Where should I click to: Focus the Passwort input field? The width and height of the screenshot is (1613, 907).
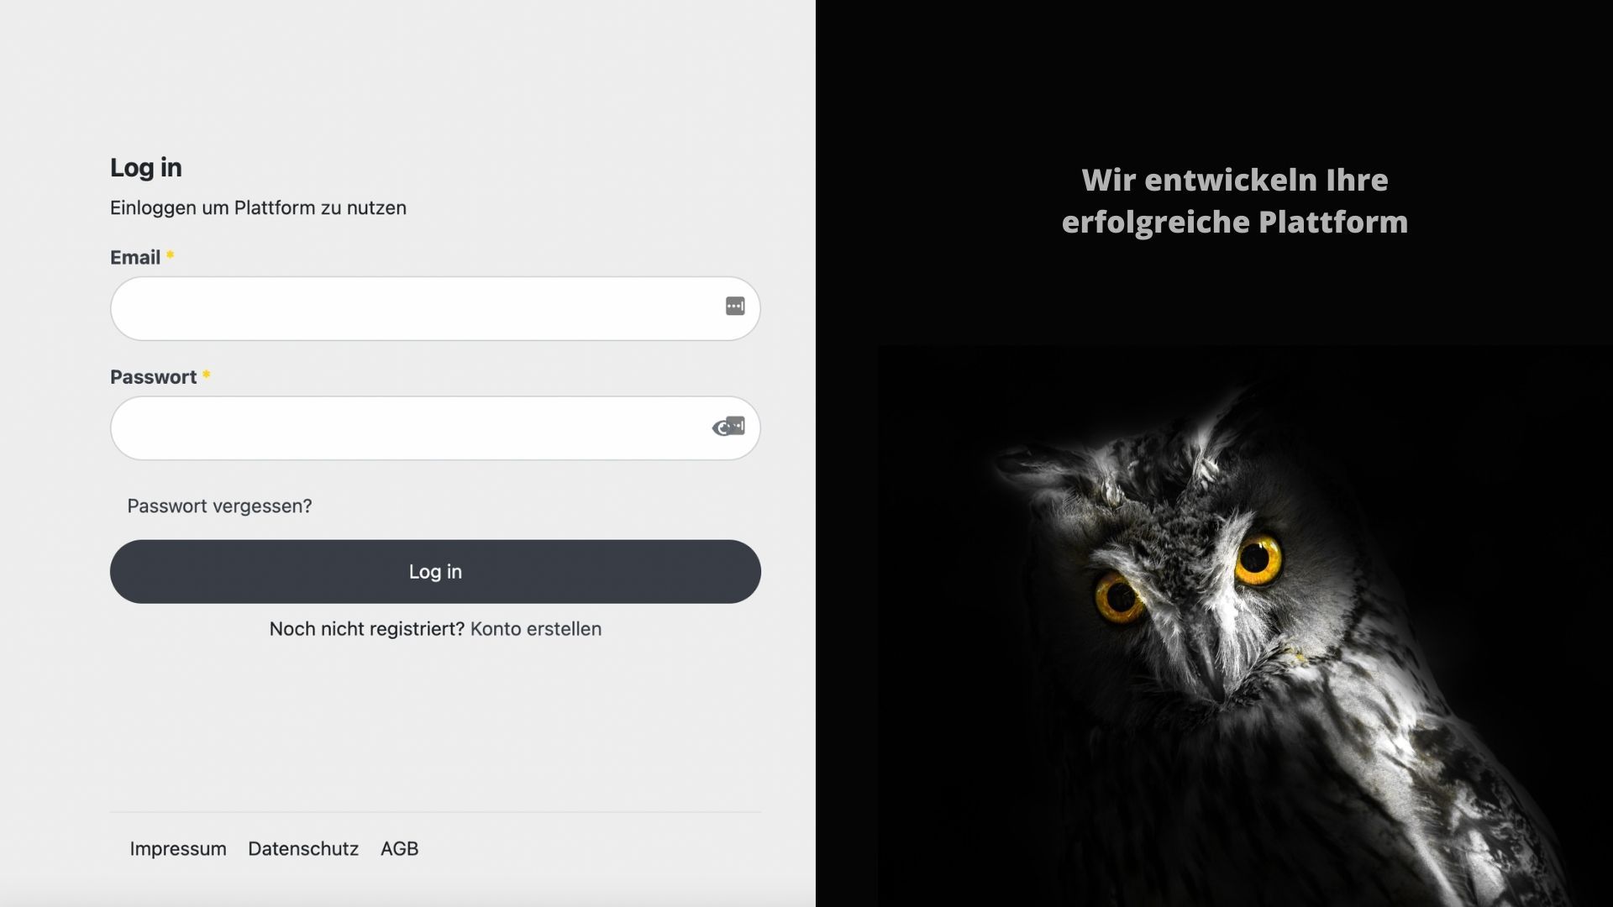(x=435, y=428)
